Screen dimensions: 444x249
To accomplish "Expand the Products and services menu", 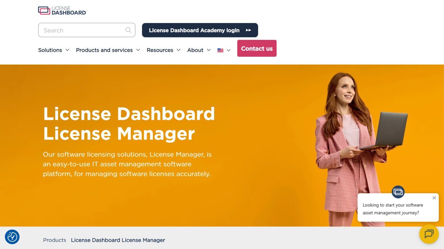I will click(x=108, y=50).
